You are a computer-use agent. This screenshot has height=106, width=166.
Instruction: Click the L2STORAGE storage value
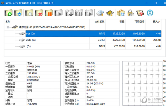(x=33, y=80)
